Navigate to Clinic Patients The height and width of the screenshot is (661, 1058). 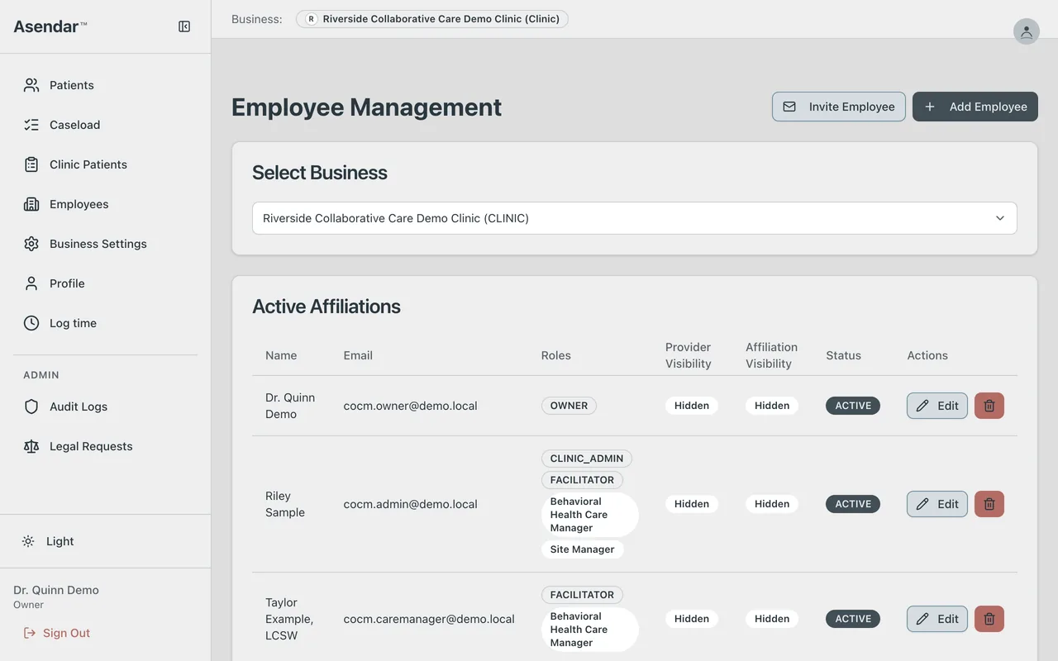pyautogui.click(x=105, y=164)
